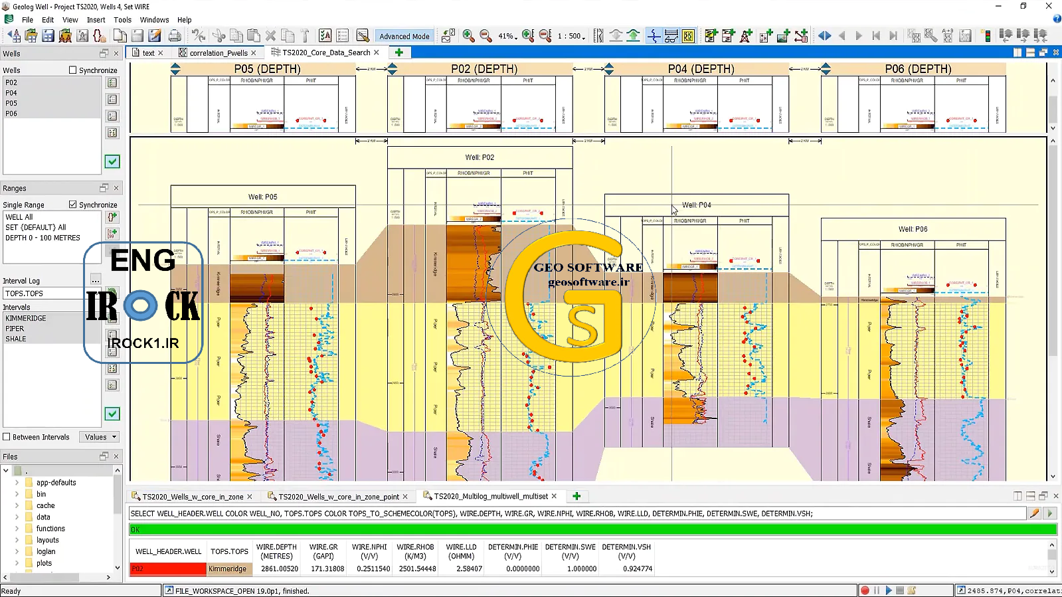Switch to the text tab
Image resolution: width=1062 pixels, height=597 pixels.
pos(148,53)
